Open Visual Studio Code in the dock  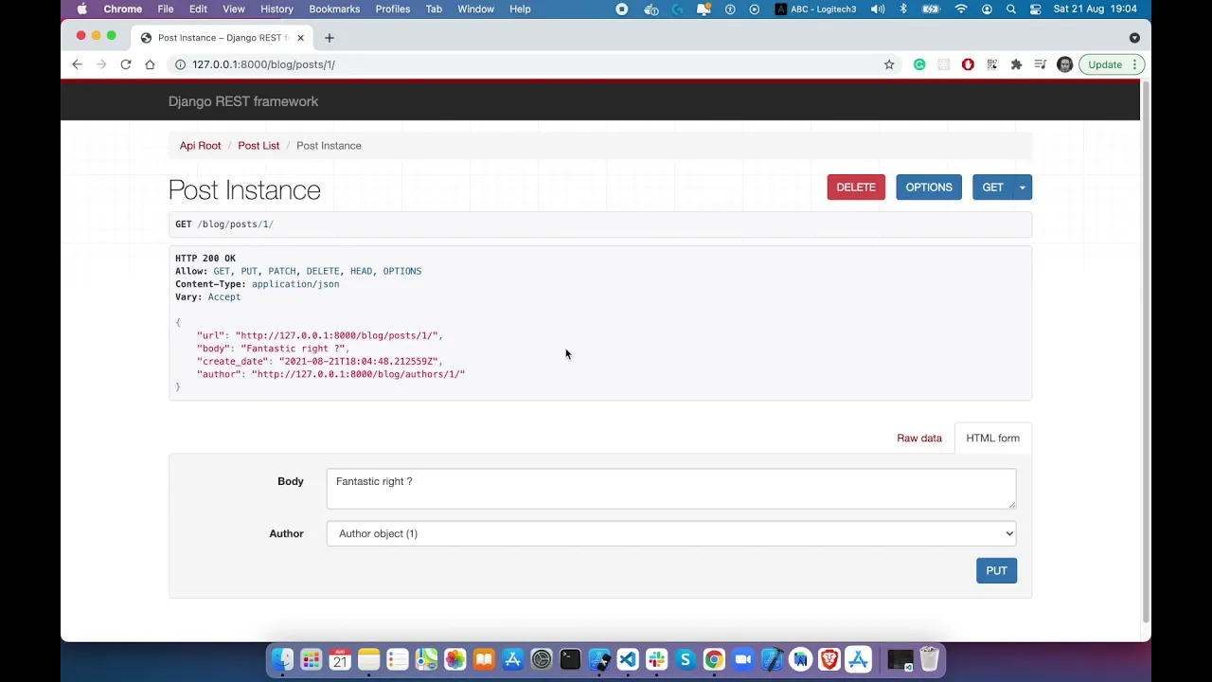tap(628, 659)
